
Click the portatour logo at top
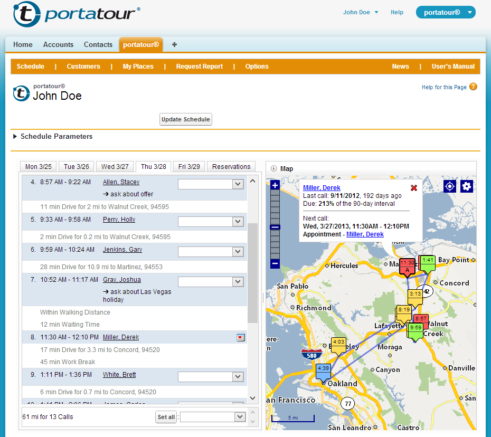(77, 14)
